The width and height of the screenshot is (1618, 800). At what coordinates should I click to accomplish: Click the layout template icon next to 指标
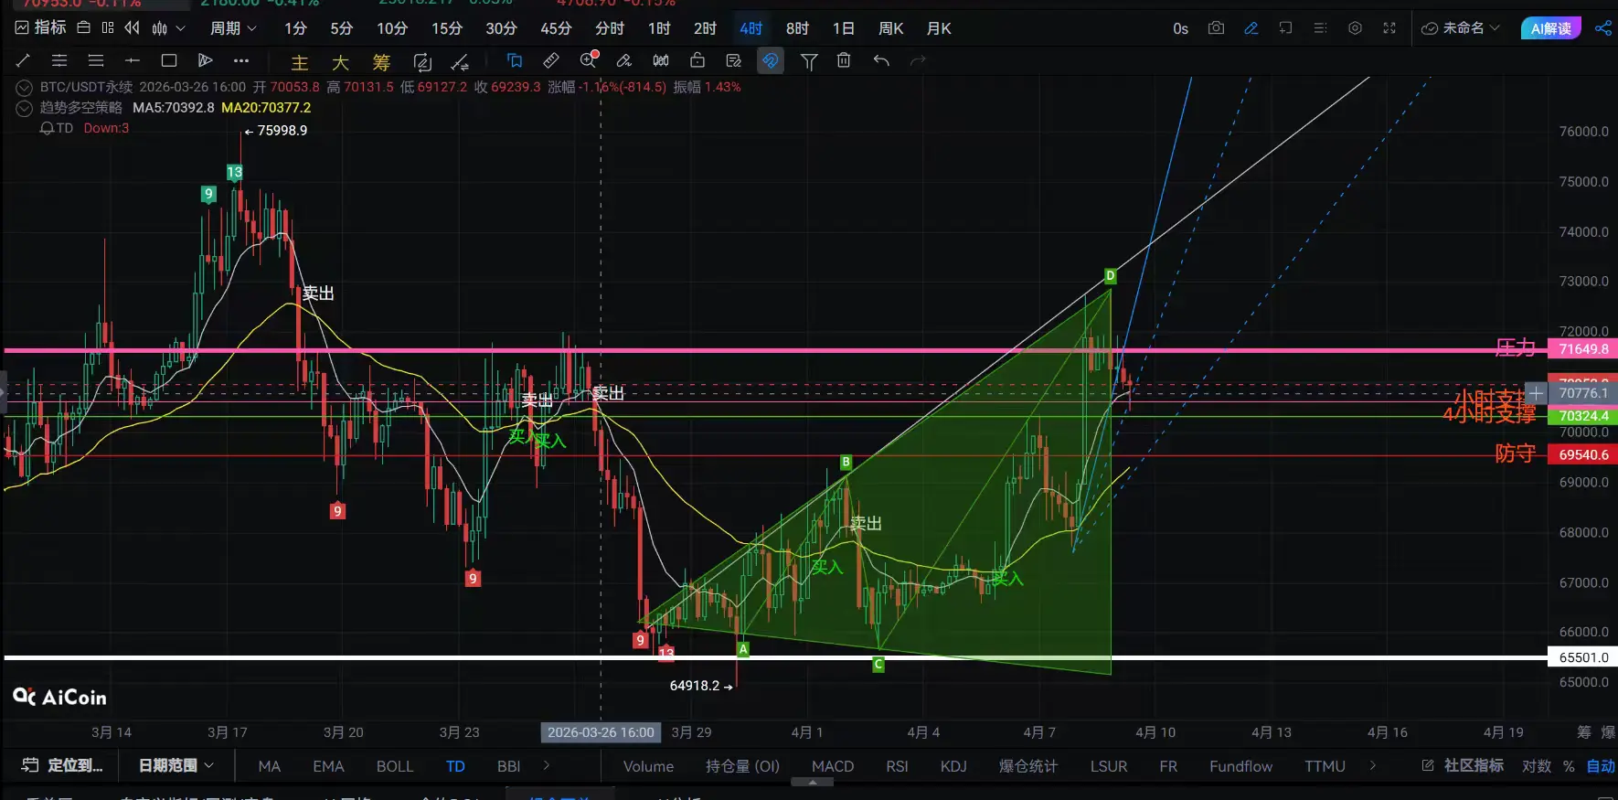coord(83,28)
